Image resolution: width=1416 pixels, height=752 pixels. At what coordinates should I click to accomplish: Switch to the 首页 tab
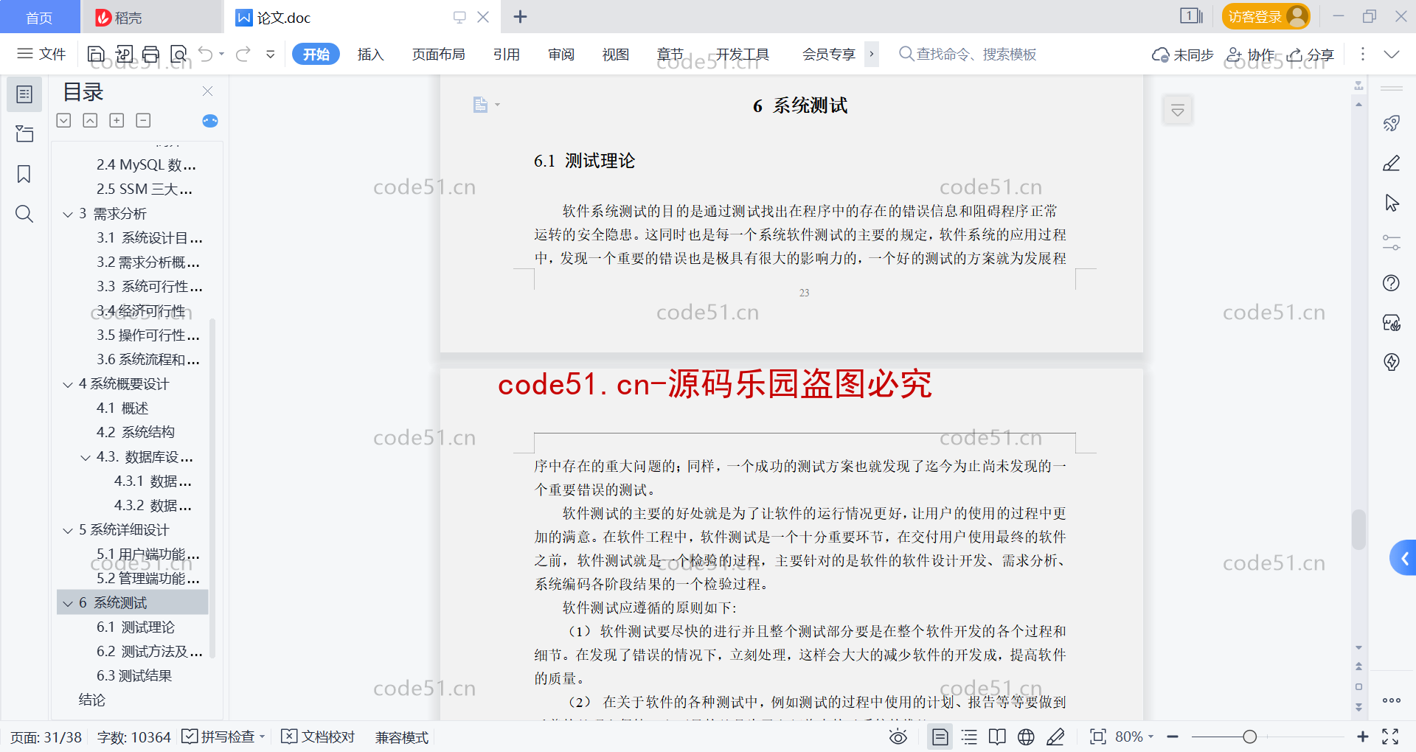pos(40,17)
